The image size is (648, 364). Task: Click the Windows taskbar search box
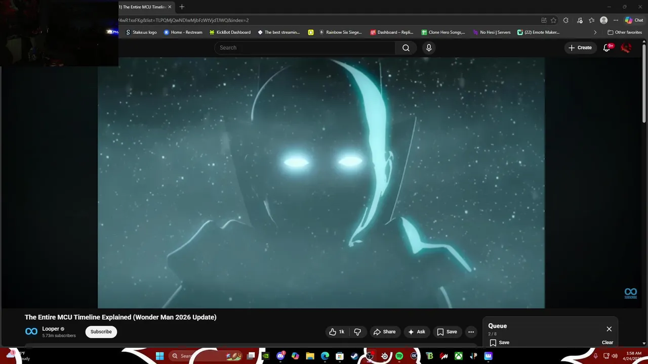click(x=205, y=356)
